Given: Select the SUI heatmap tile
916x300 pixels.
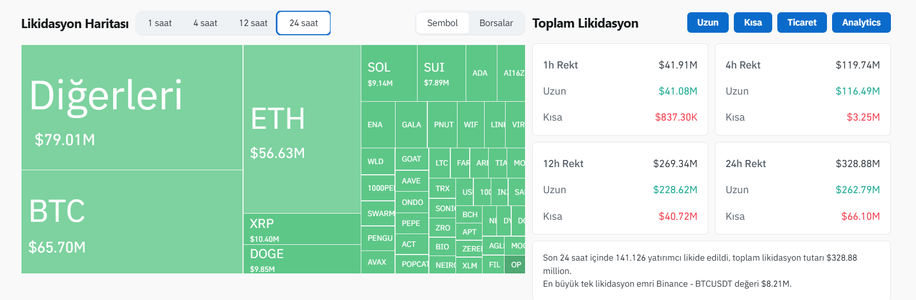Looking at the screenshot, I should [441, 73].
